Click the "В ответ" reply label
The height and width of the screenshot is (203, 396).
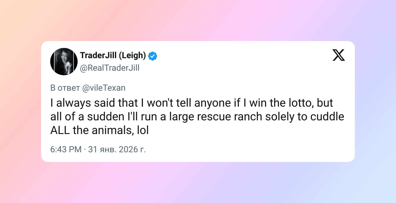click(x=65, y=88)
